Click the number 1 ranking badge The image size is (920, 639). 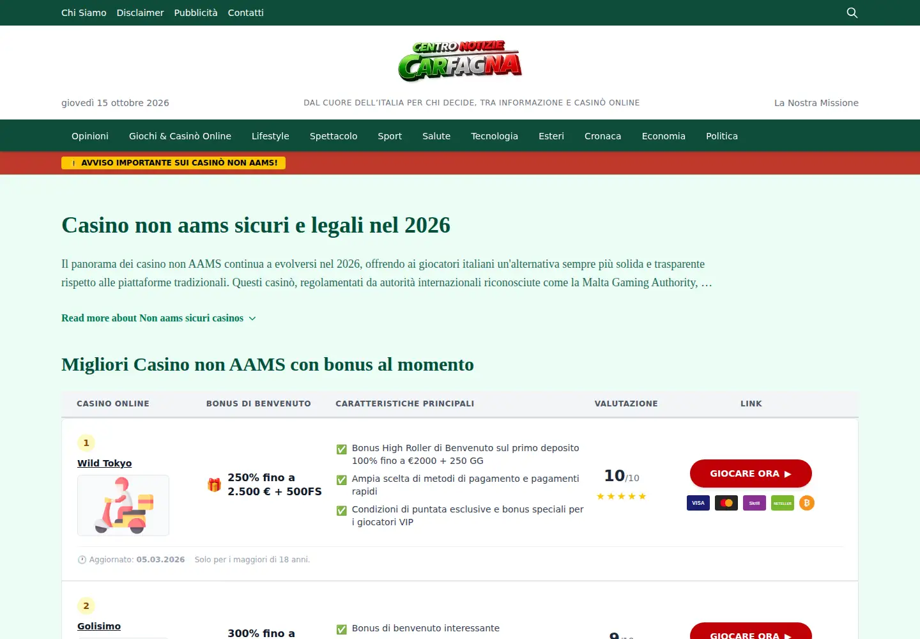[86, 443]
